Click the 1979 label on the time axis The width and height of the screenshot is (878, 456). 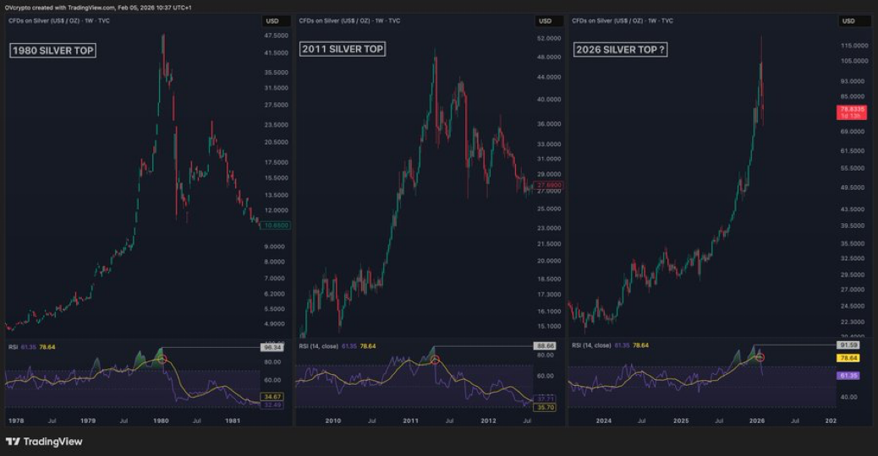[x=88, y=421]
